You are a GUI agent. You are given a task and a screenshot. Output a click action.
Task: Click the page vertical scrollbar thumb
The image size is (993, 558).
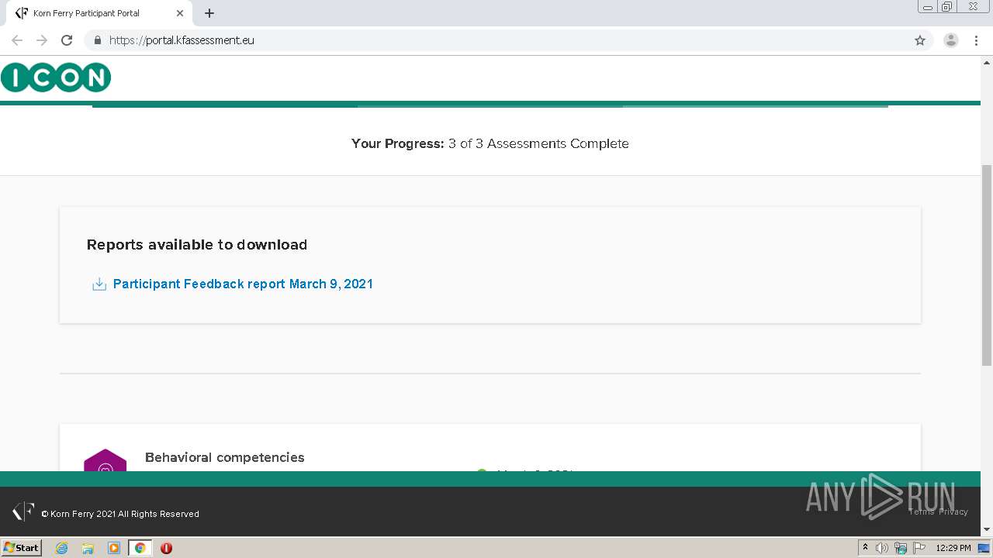[x=987, y=264]
